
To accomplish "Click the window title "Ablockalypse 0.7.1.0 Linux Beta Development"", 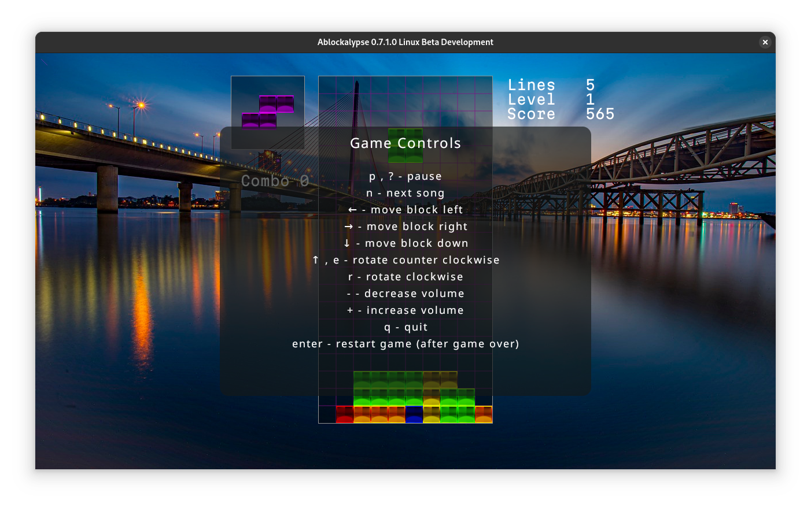I will coord(405,42).
